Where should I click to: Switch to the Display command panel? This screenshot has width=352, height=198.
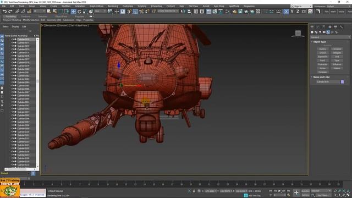click(335, 27)
